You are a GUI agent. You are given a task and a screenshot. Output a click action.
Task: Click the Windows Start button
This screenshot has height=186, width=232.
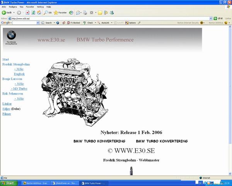[8, 183]
